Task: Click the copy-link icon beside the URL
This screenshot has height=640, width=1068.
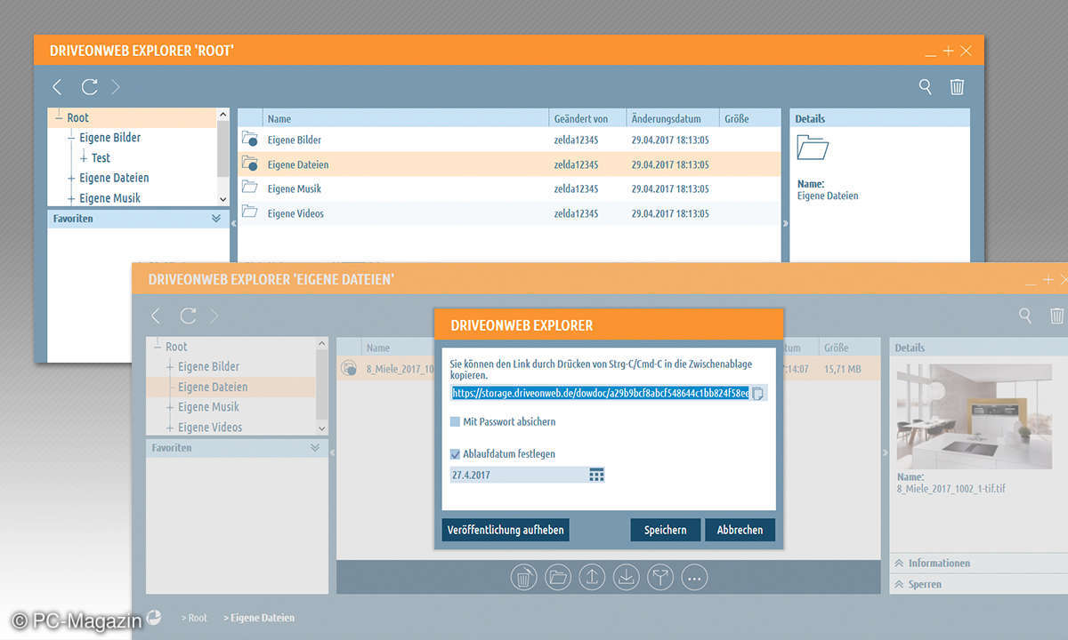Action: point(757,393)
